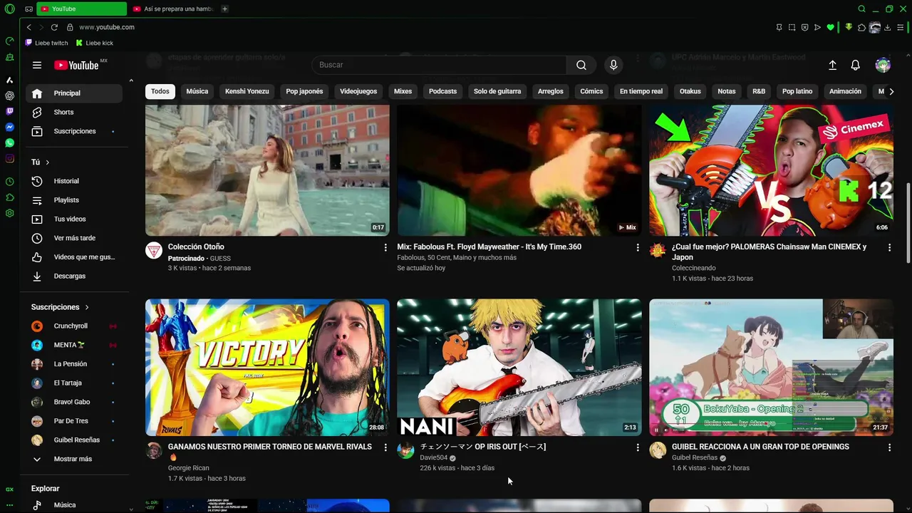Play the Chainsaw Man NANI bass thumbnail
Screen dimensions: 912x513
519,367
